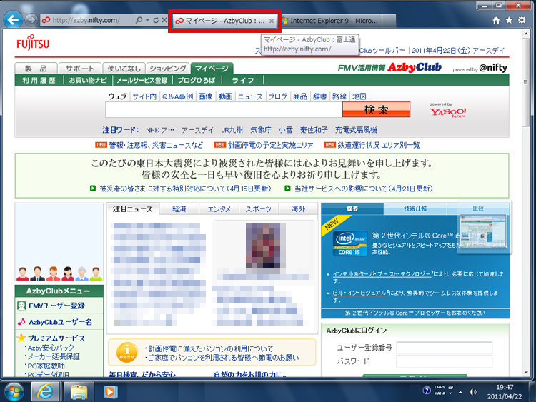Select 技術仕様 tab in Intel ad
The width and height of the screenshot is (536, 402).
pos(415,208)
